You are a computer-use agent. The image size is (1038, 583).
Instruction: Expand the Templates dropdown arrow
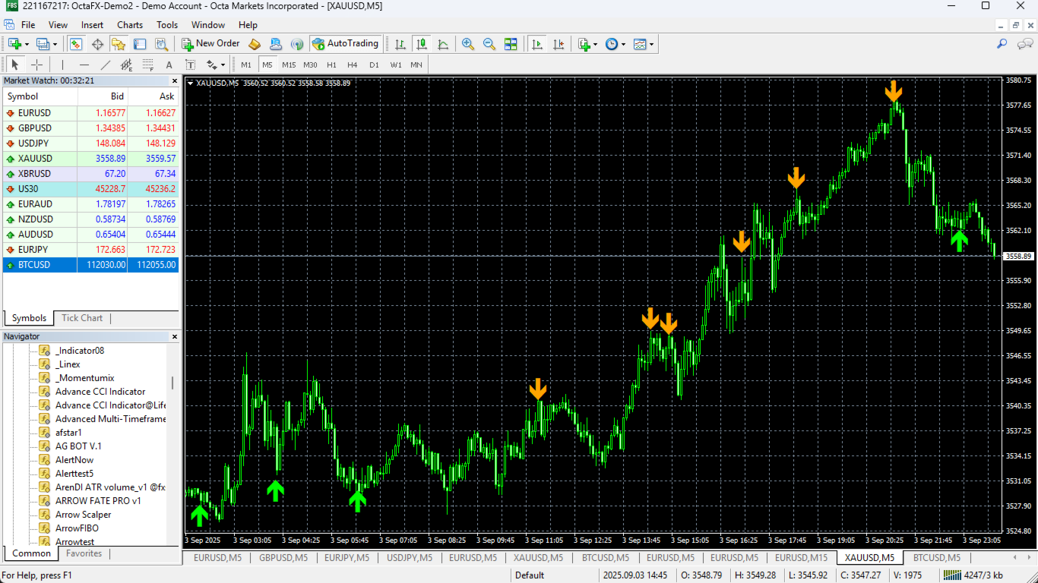click(651, 44)
